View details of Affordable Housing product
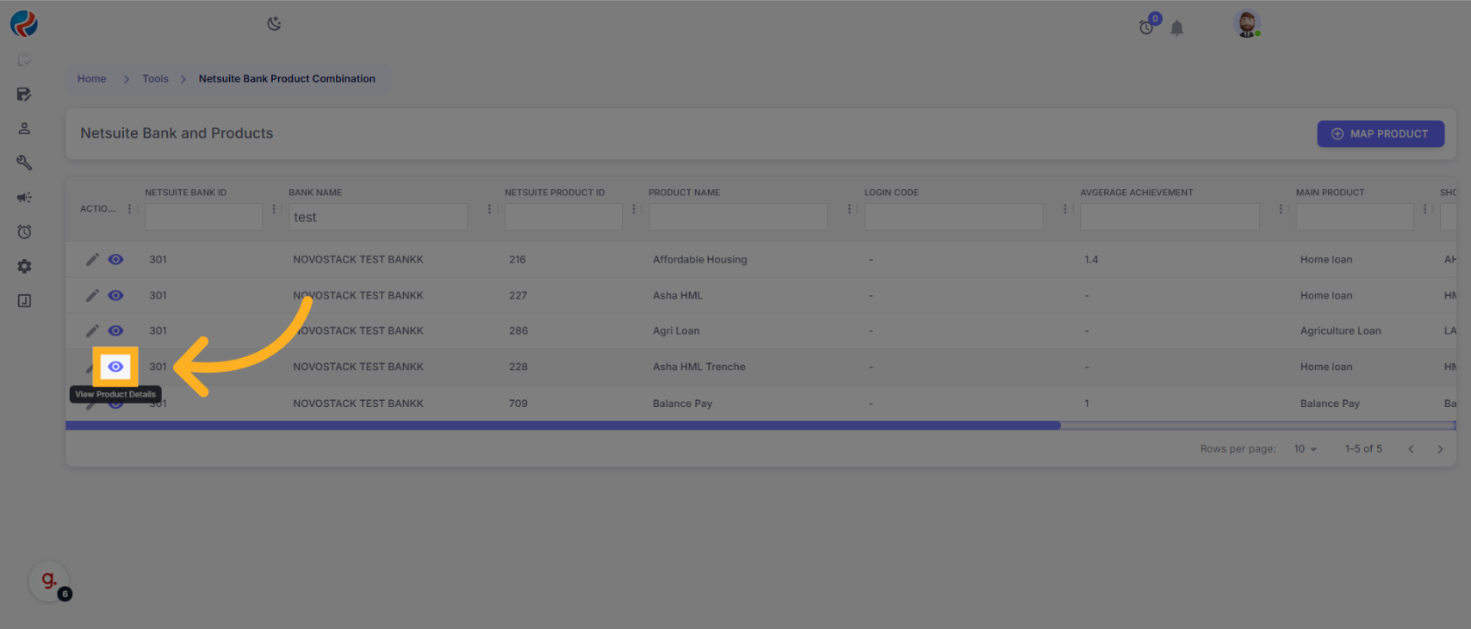 [115, 260]
